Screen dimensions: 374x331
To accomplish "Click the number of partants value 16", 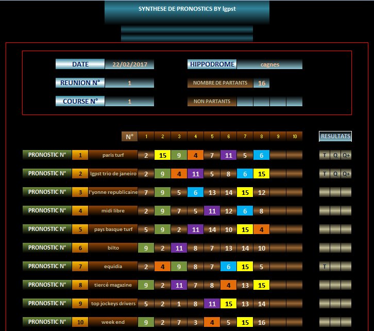I will [261, 83].
